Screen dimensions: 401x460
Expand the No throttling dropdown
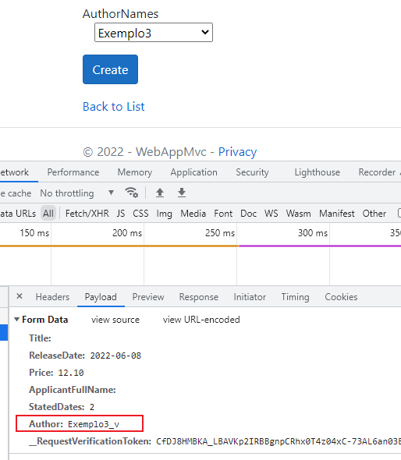click(x=77, y=193)
